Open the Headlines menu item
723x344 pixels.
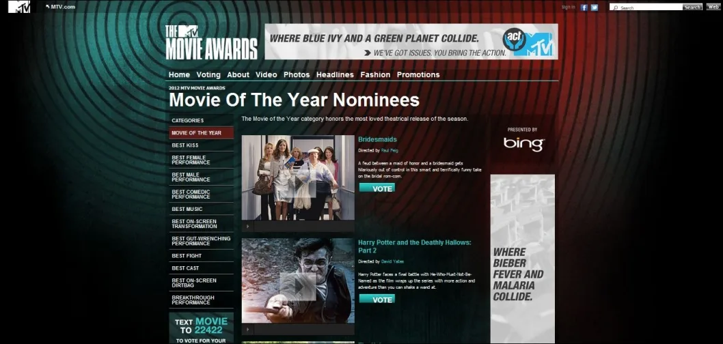click(335, 74)
